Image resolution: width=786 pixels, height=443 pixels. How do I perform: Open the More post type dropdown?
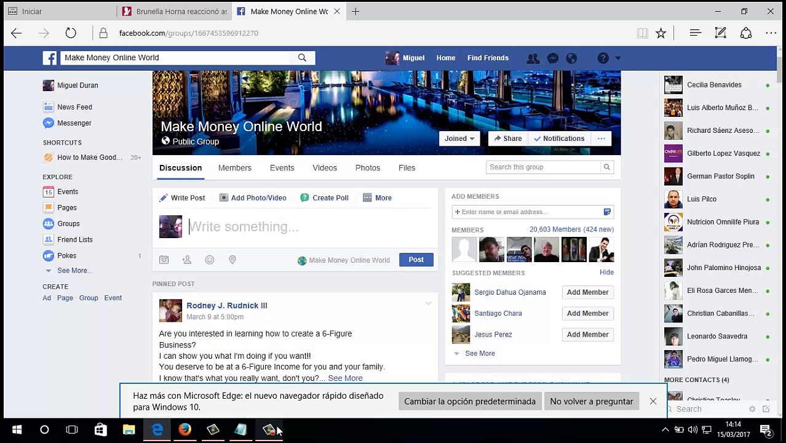pos(377,198)
